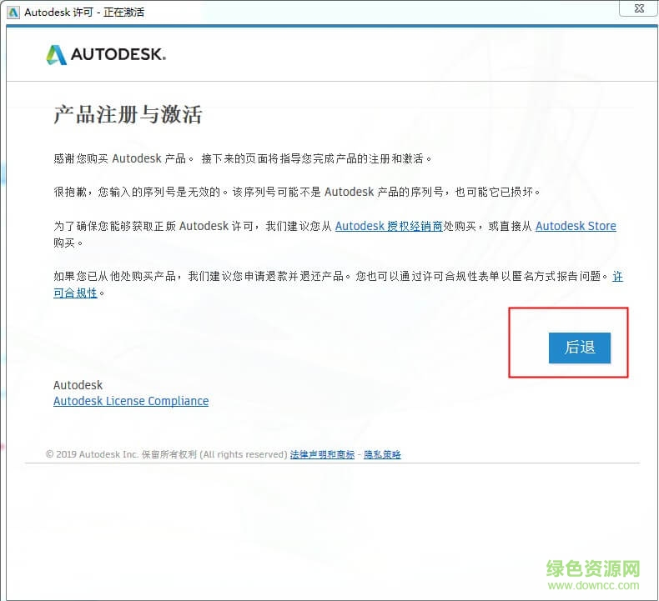Click the © 2019 Autodesk Inc. copyright text
Image resolution: width=659 pixels, height=601 pixels.
[x=167, y=454]
